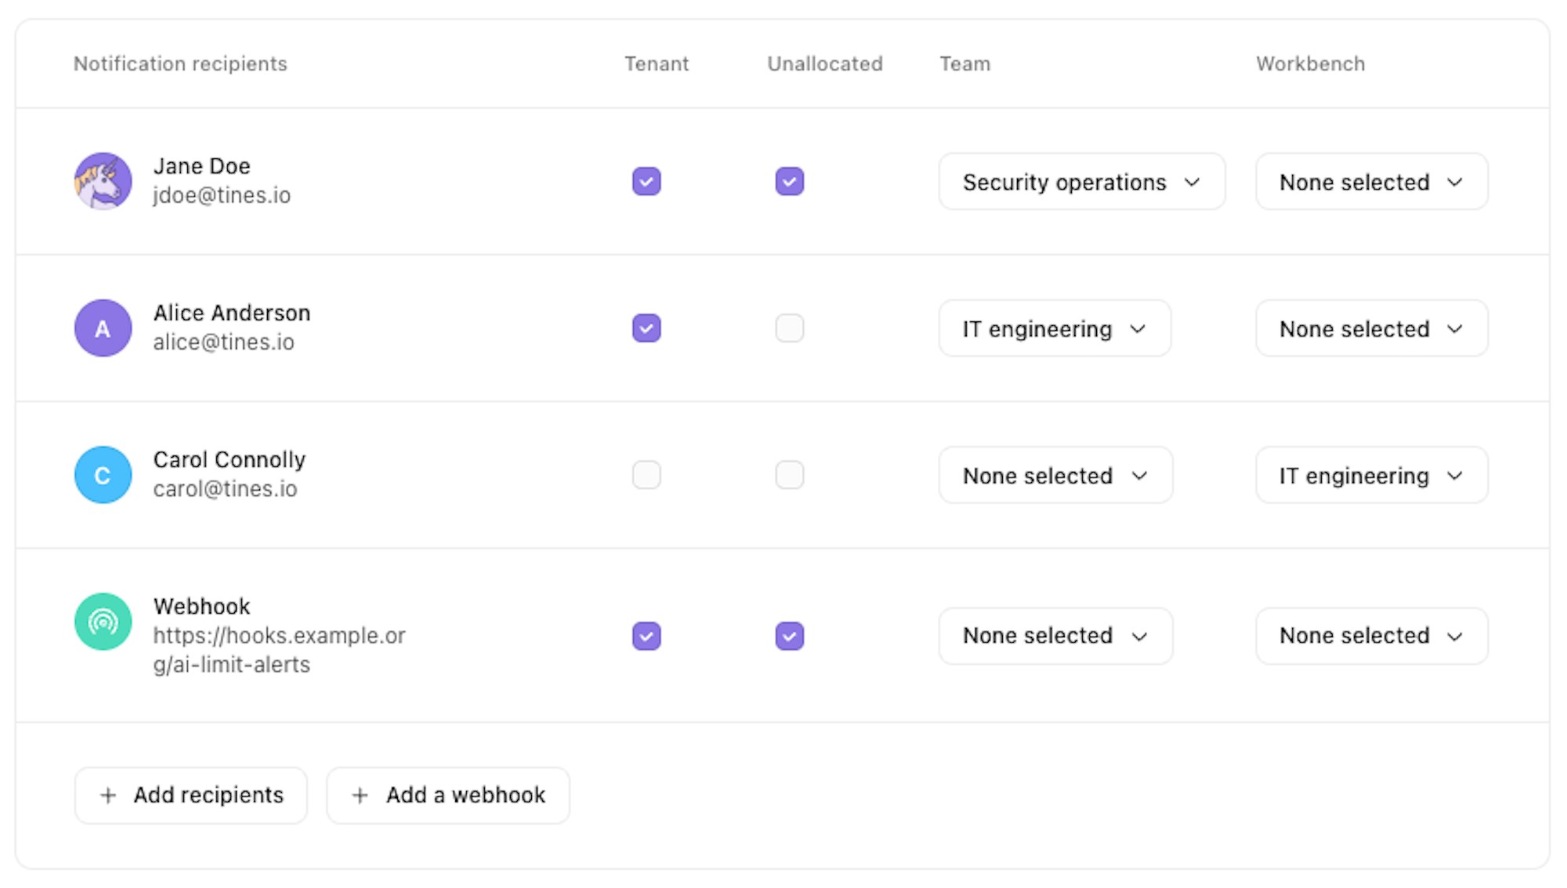This screenshot has width=1567, height=888.
Task: Click chevron in Carol's IT engineering workbench
Action: pyautogui.click(x=1455, y=476)
